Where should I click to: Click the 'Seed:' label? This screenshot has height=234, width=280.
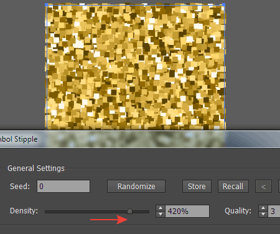[20, 186]
